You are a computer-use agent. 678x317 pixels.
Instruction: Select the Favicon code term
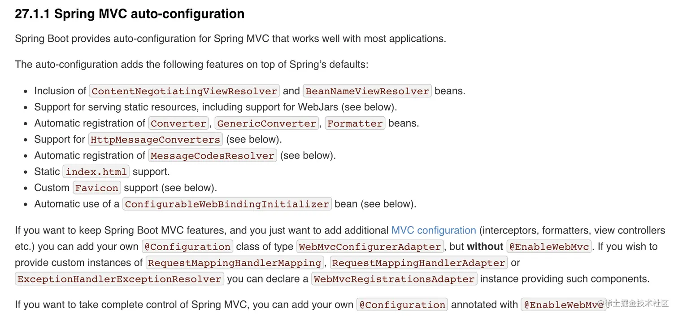coord(96,188)
